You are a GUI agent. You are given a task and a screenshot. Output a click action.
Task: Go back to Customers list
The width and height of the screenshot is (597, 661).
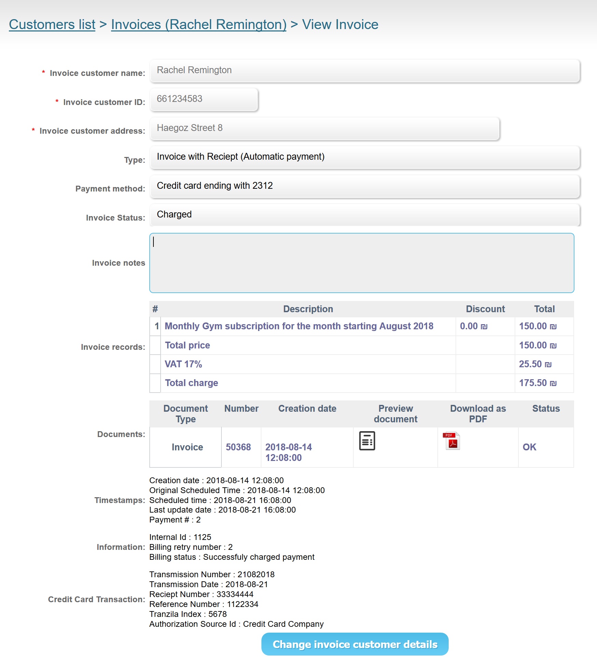[52, 25]
